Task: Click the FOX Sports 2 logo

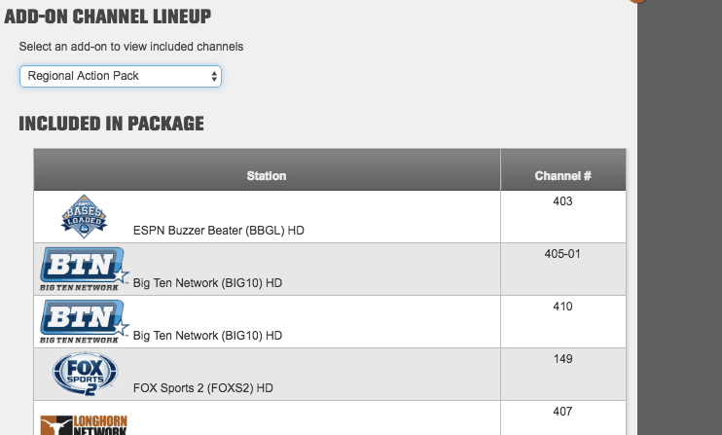Action: click(x=86, y=374)
